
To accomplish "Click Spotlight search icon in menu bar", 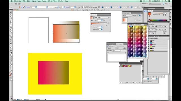I will tap(166, 1).
